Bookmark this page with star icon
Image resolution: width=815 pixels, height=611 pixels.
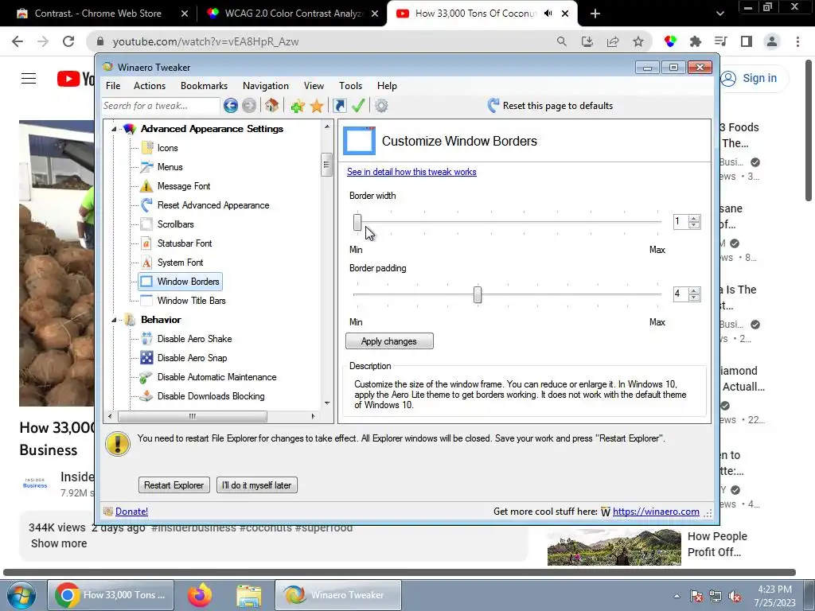[x=638, y=41]
